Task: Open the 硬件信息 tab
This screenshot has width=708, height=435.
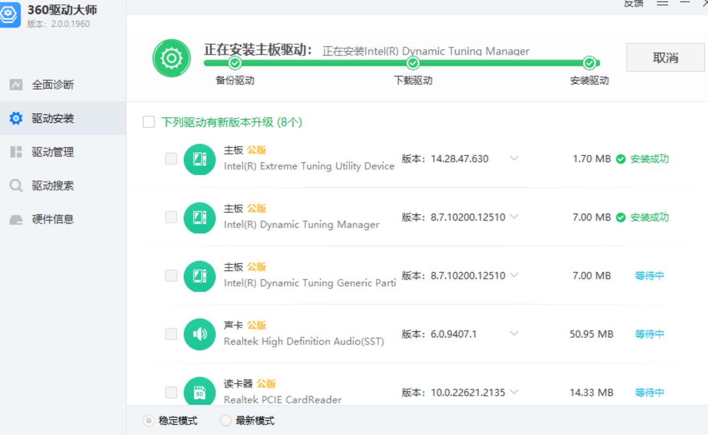Action: click(63, 219)
